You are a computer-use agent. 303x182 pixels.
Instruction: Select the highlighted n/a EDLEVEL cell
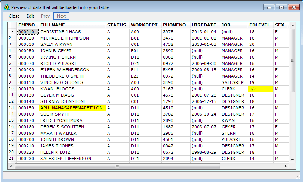[x=261, y=89]
